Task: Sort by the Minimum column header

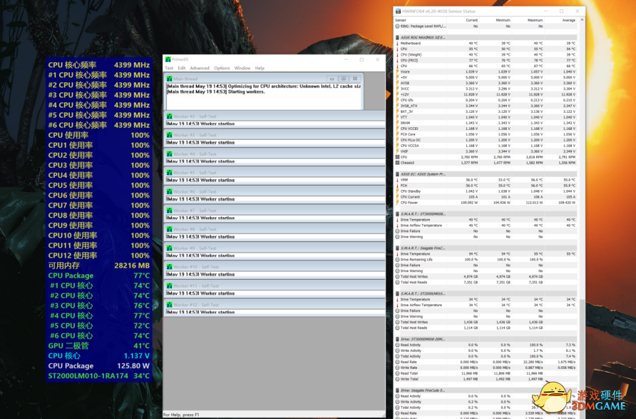Action: [495, 20]
